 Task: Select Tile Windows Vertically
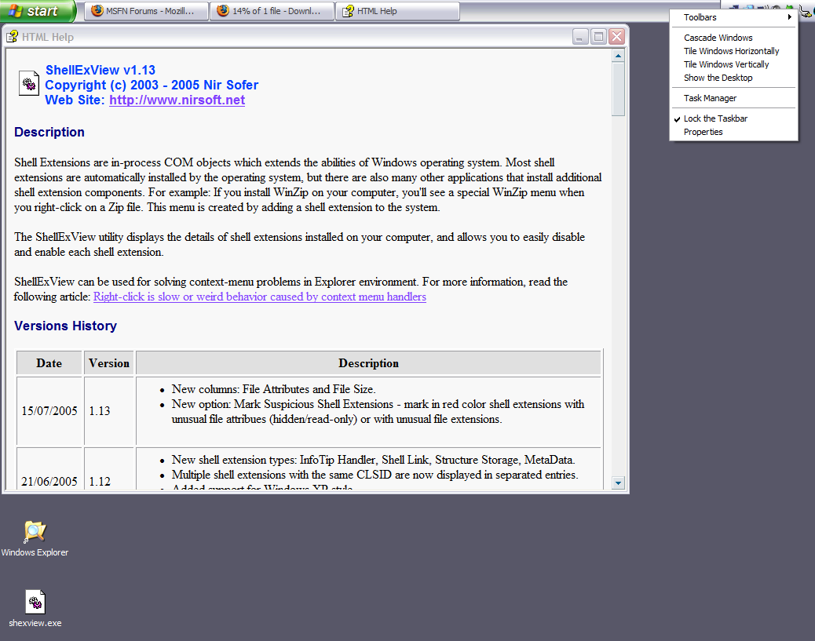[734, 64]
